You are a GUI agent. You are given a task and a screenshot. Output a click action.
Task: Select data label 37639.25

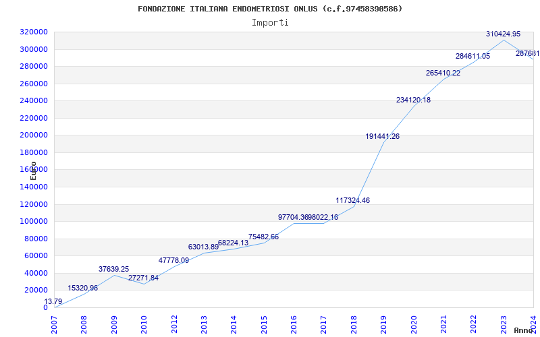113,269
